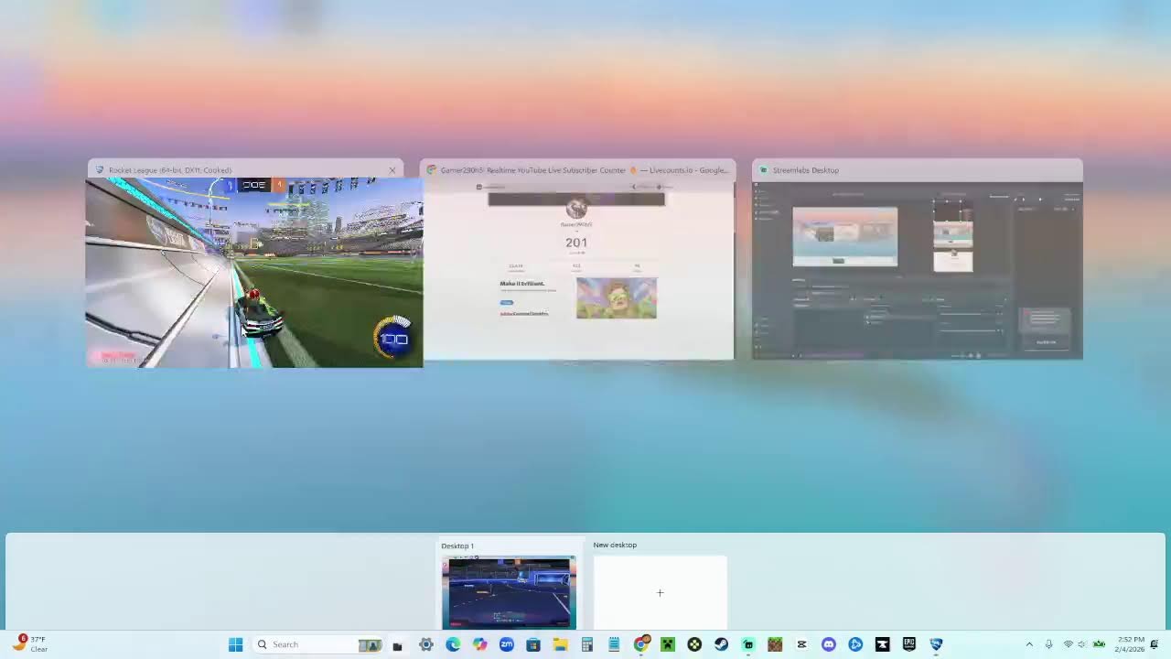1171x659 pixels.
Task: Open Microsoft Store from the taskbar
Action: pos(533,644)
